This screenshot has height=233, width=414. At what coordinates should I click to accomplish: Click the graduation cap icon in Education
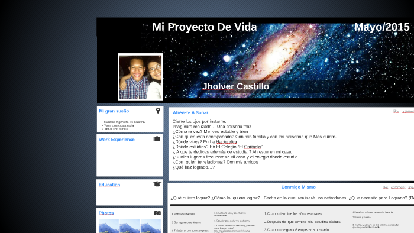point(157,184)
